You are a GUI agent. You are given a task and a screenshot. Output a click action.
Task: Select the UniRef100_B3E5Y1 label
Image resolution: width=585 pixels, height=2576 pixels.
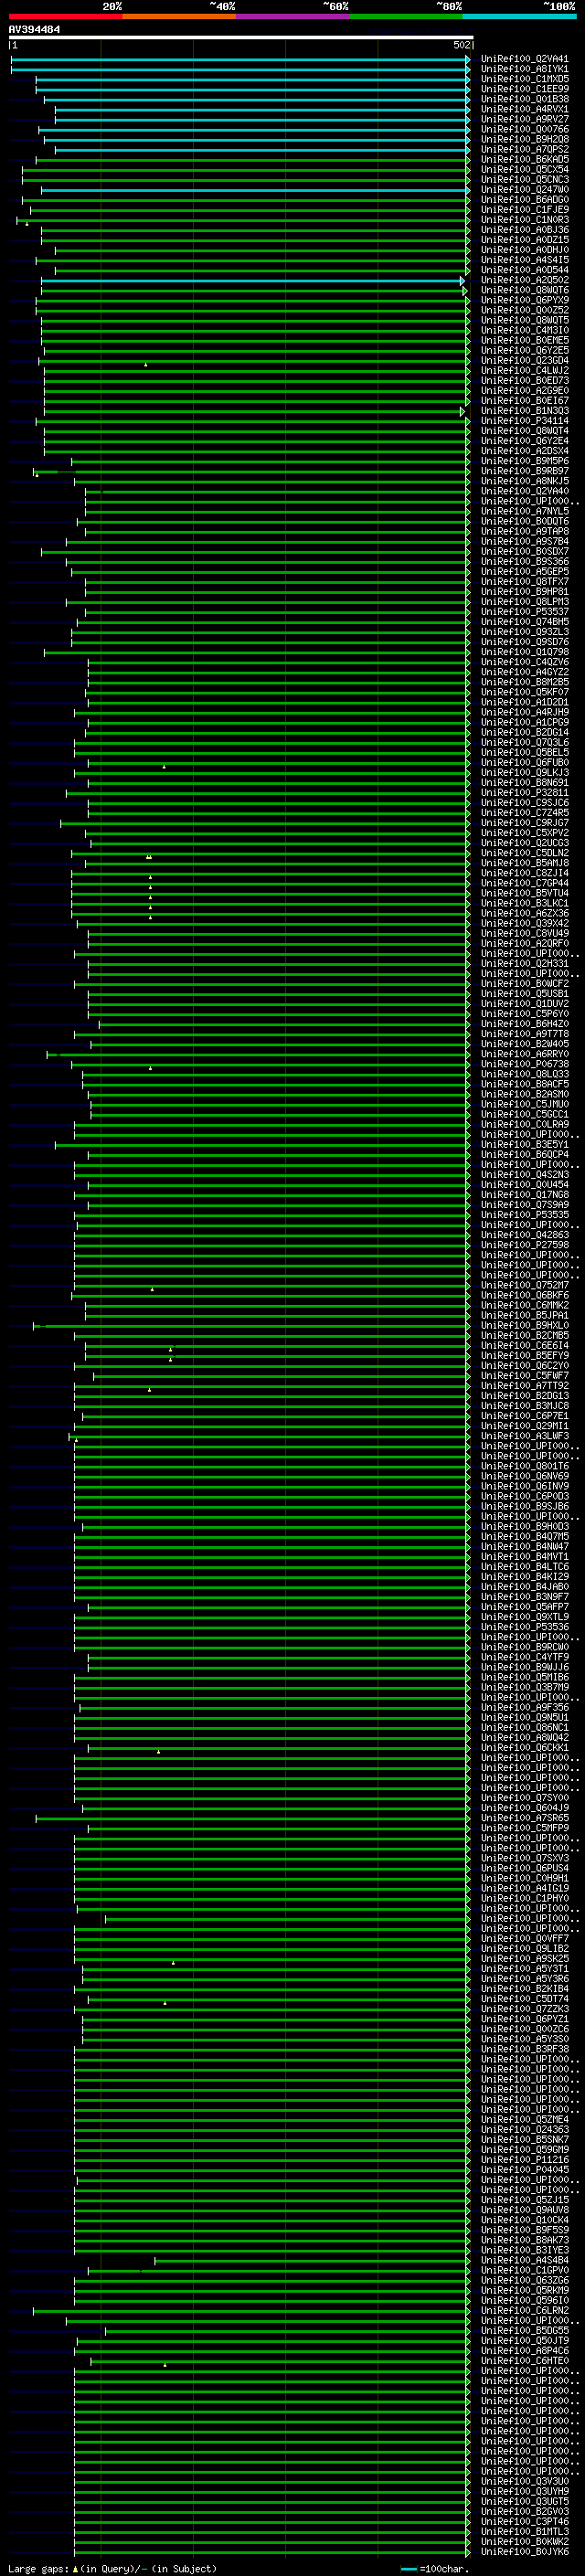pyautogui.click(x=524, y=1144)
